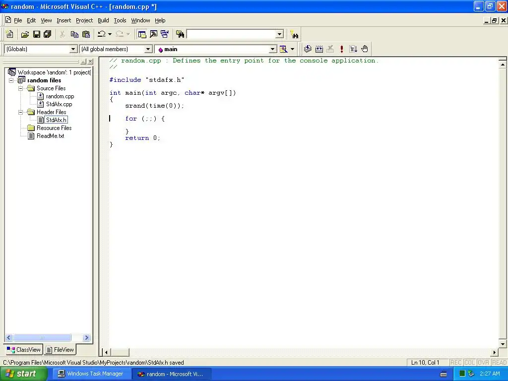Switch to the FileView tab

(60, 350)
